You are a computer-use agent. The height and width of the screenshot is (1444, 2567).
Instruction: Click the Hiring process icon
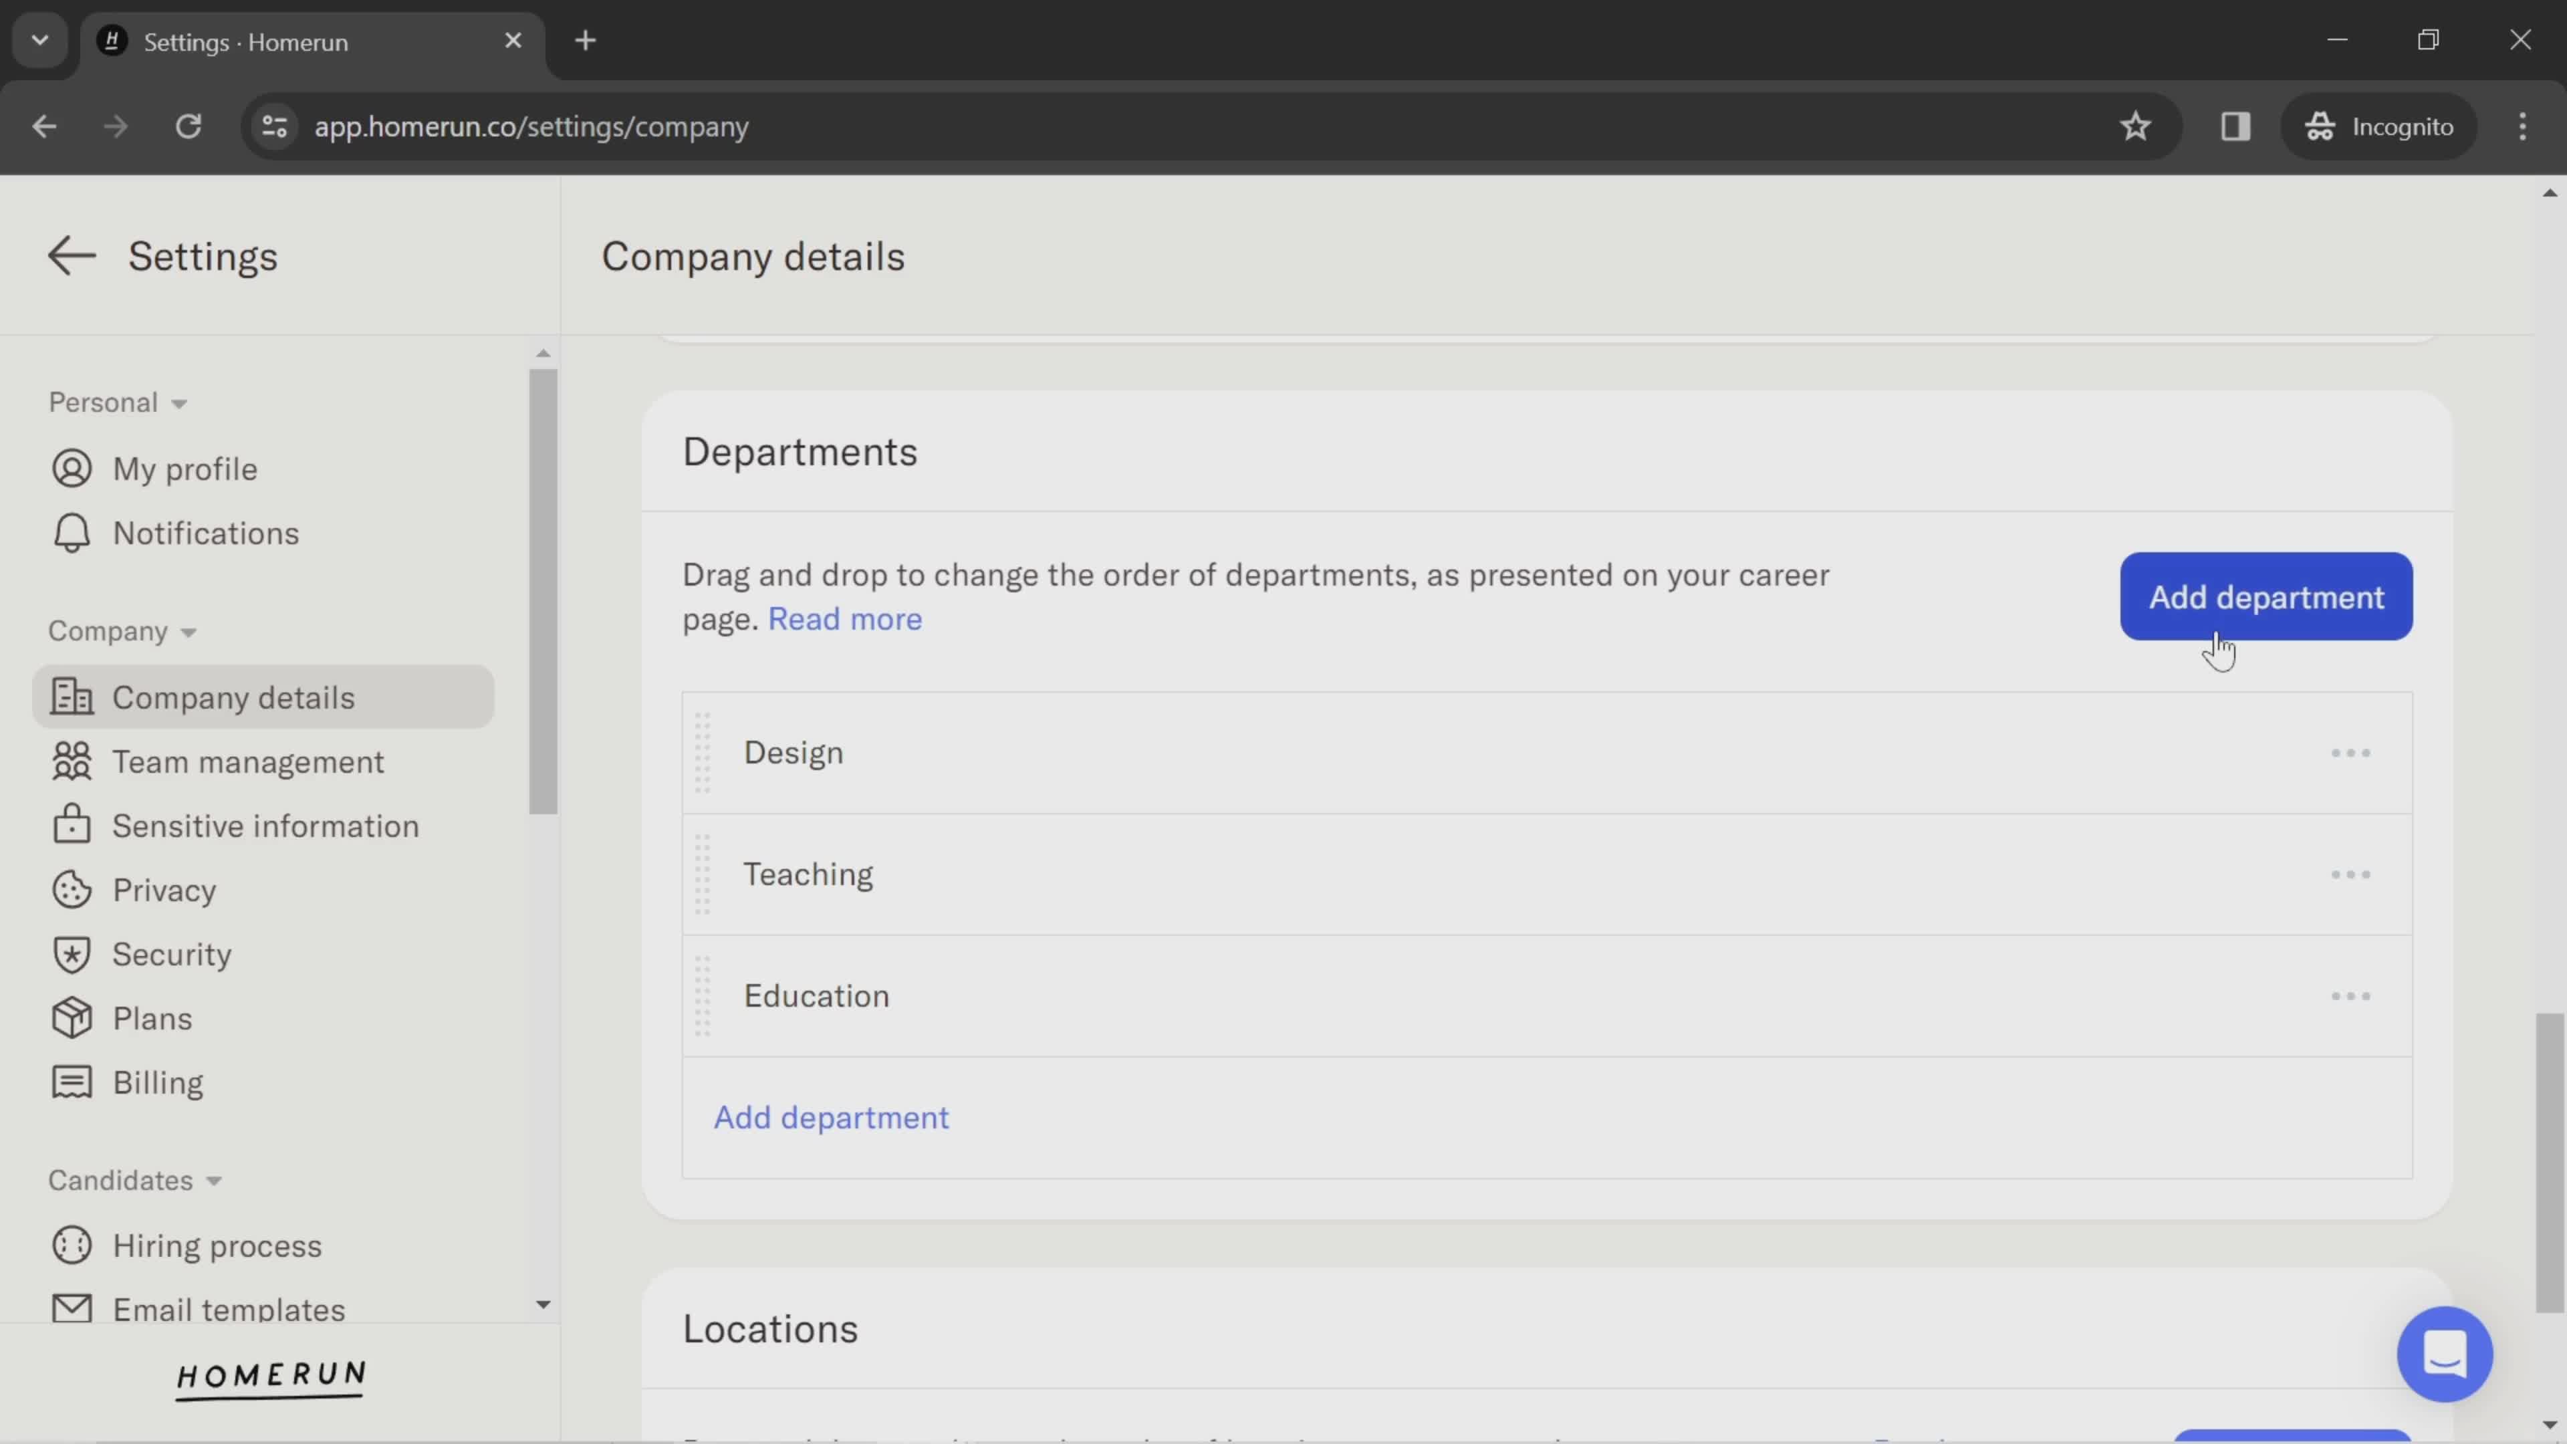click(x=72, y=1245)
